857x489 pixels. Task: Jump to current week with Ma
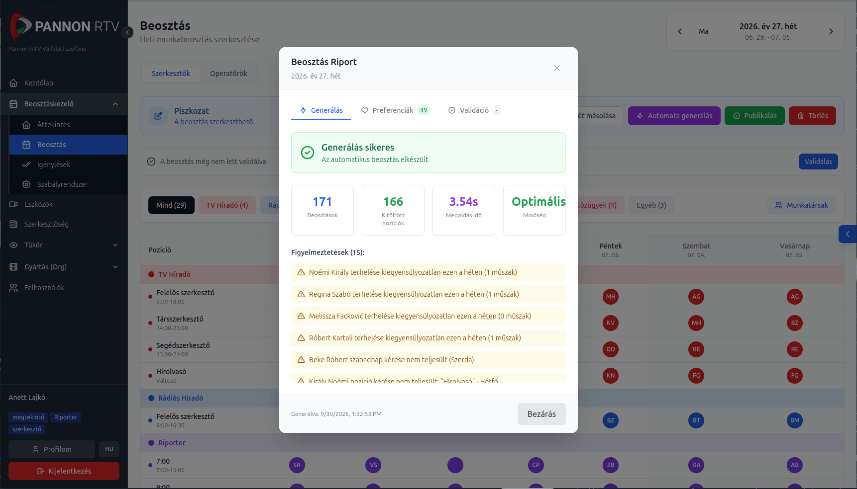pos(704,31)
